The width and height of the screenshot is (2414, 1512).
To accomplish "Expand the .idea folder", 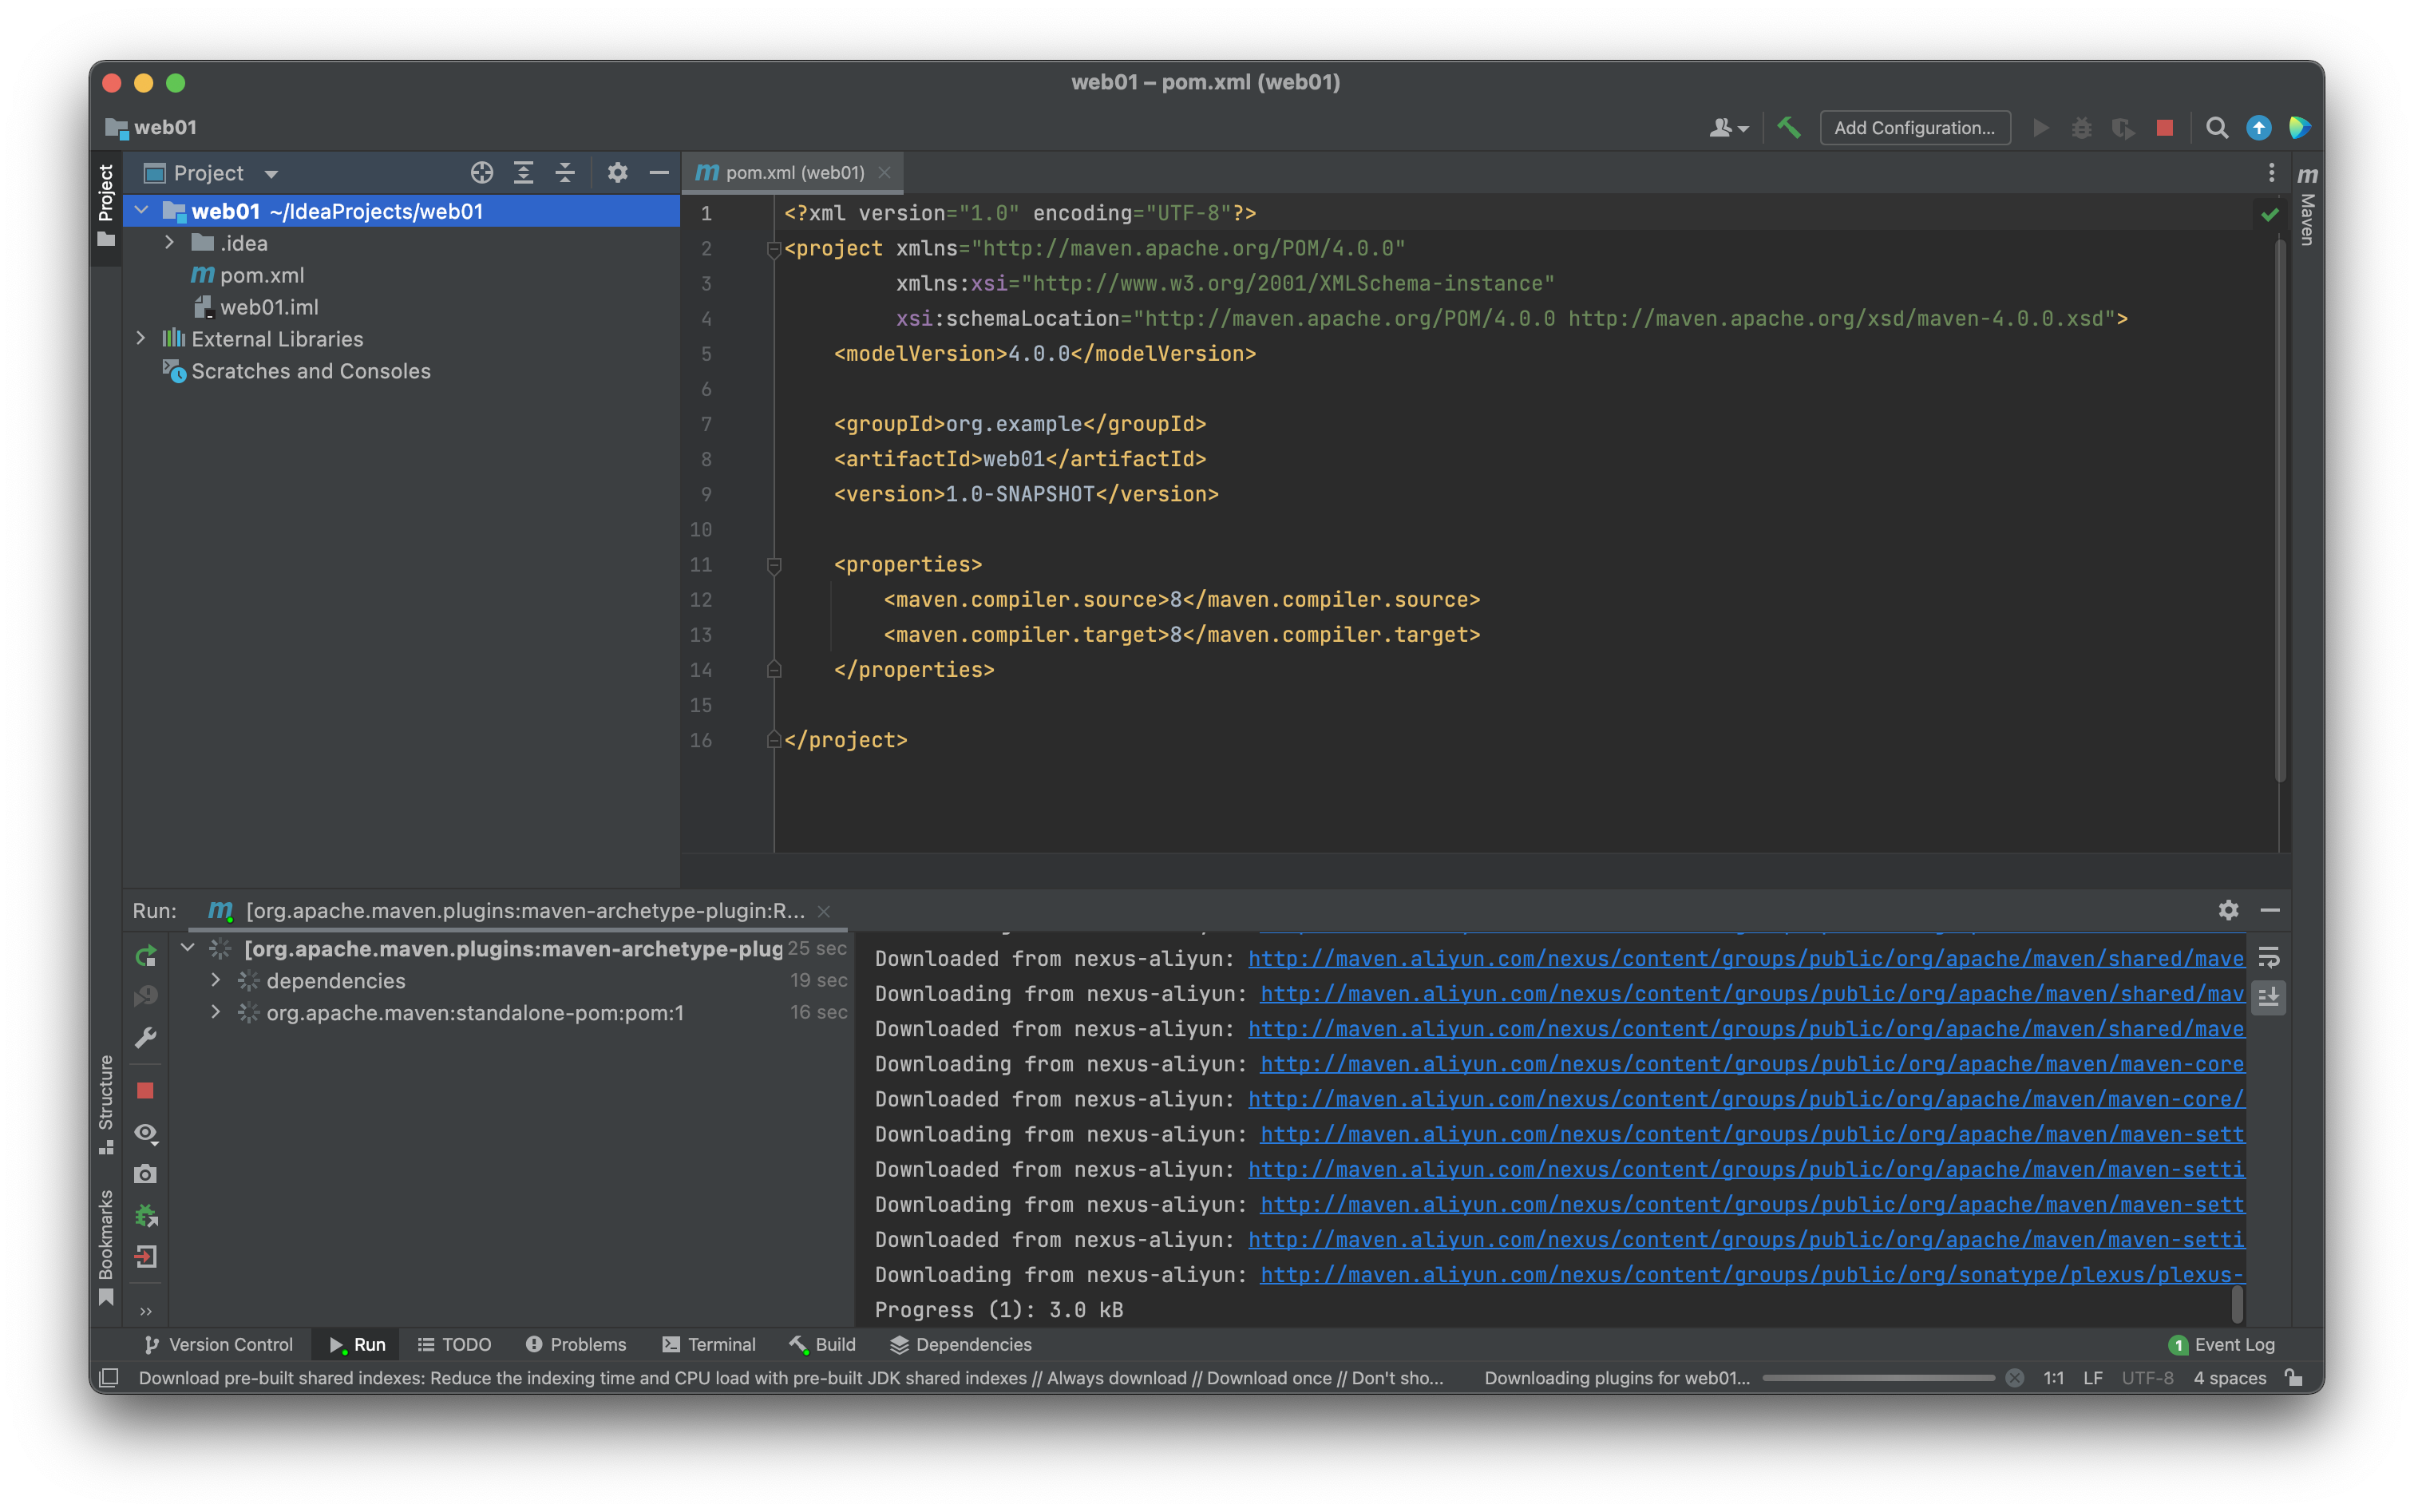I will (169, 243).
